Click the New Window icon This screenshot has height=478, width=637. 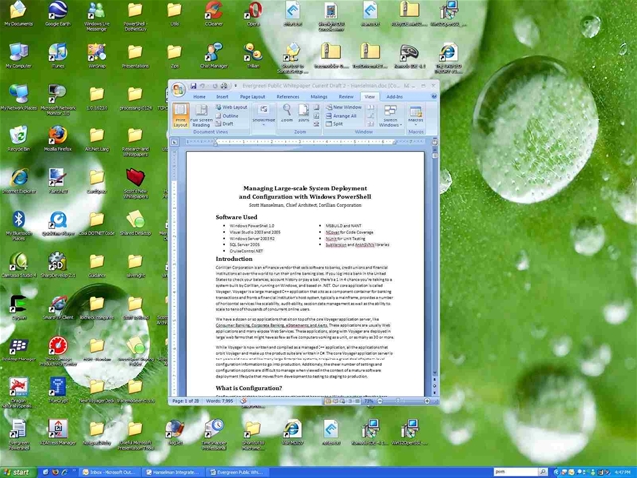point(343,107)
